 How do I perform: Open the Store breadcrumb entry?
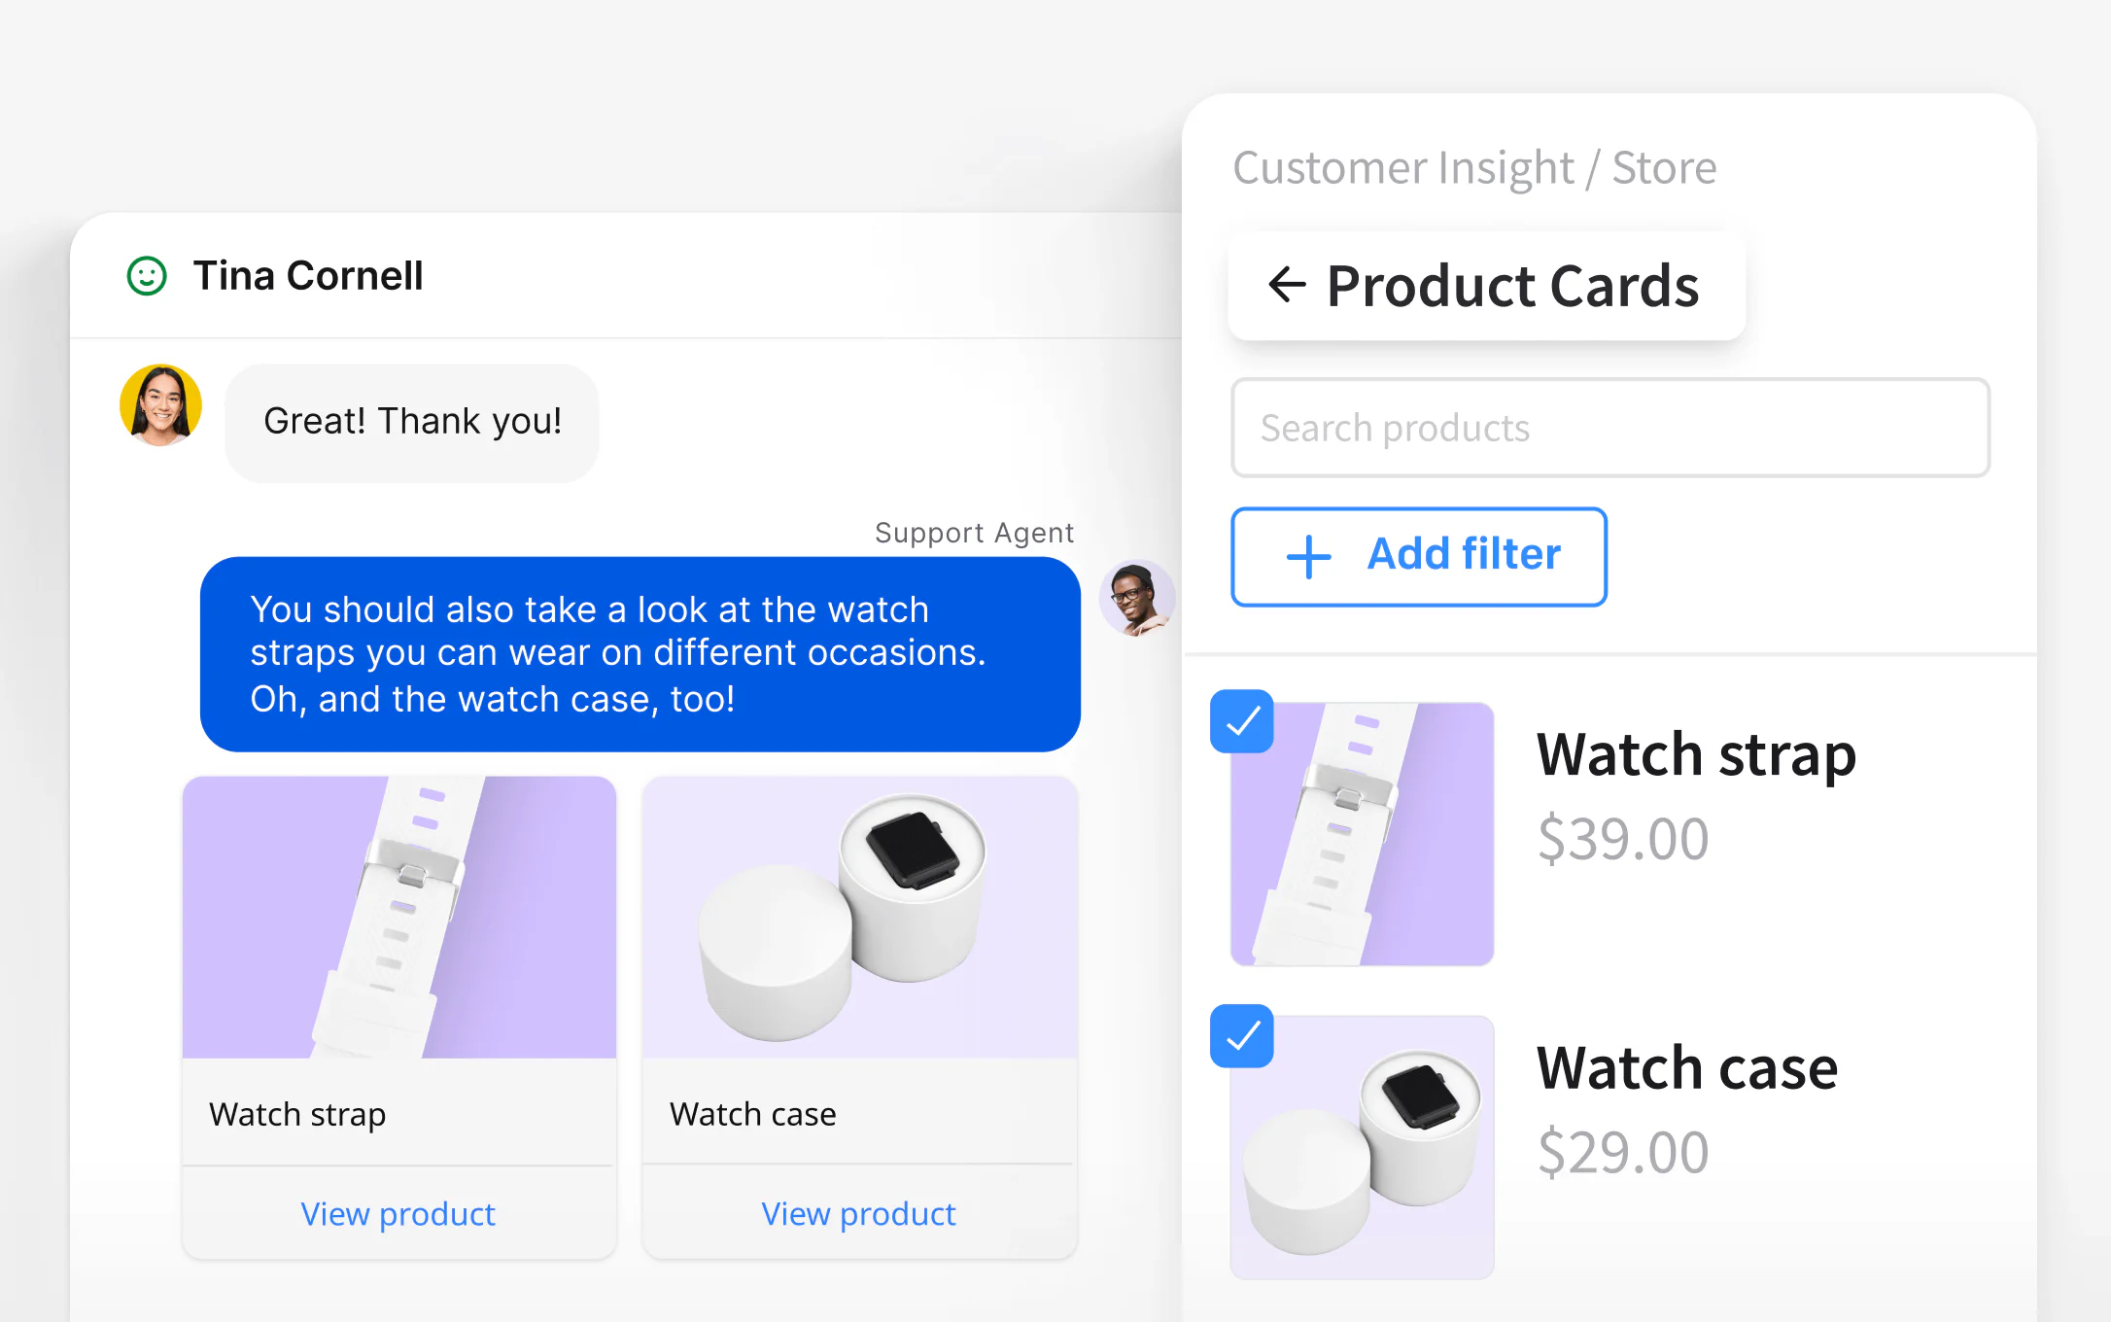click(1665, 166)
